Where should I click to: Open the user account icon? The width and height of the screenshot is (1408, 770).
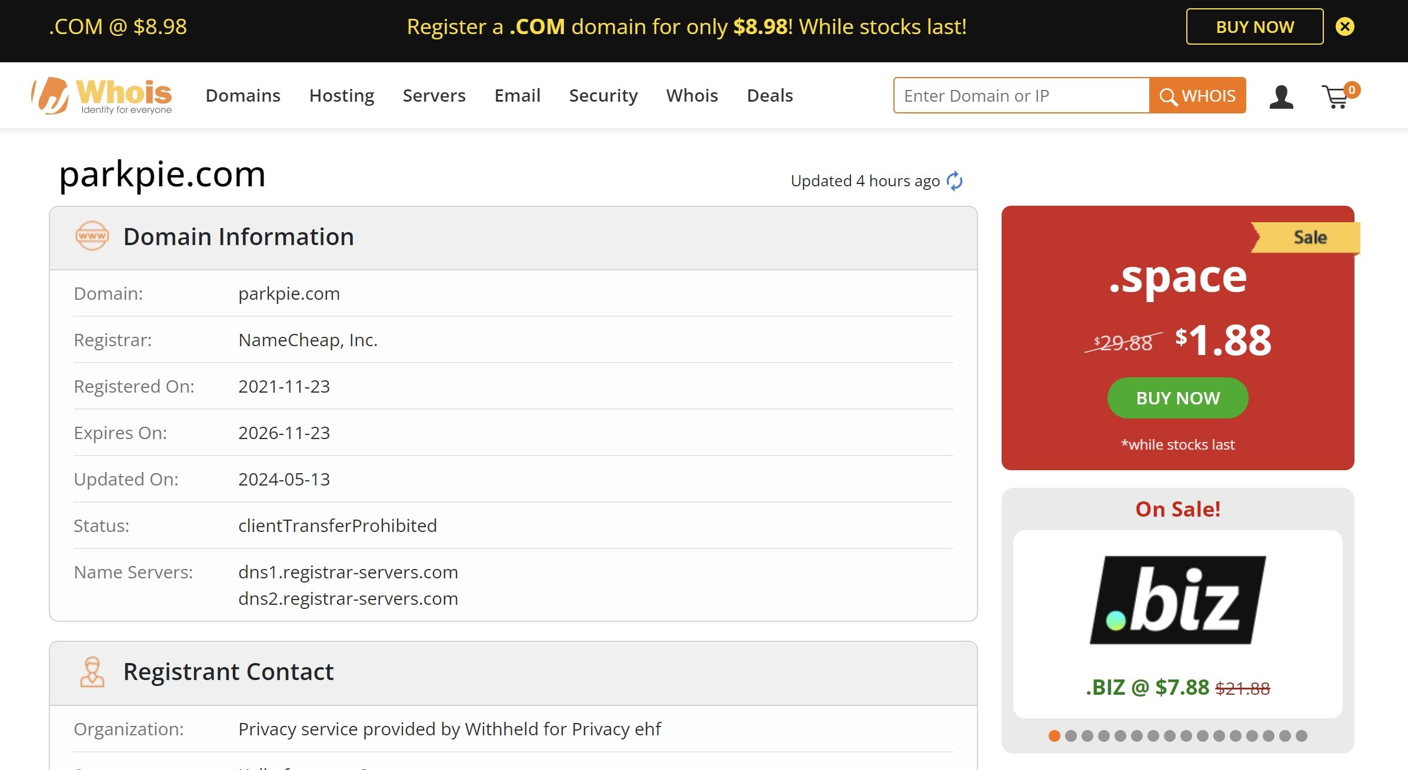click(1281, 96)
